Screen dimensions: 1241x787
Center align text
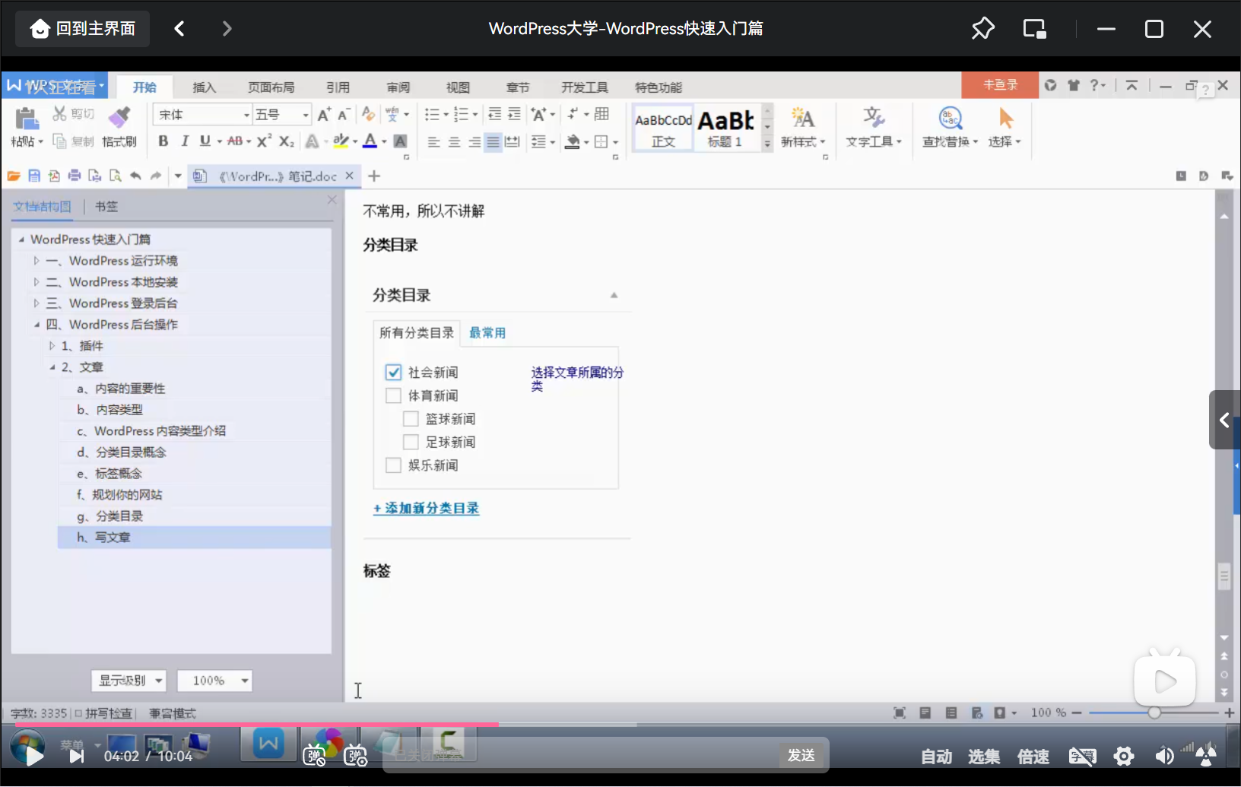[454, 142]
